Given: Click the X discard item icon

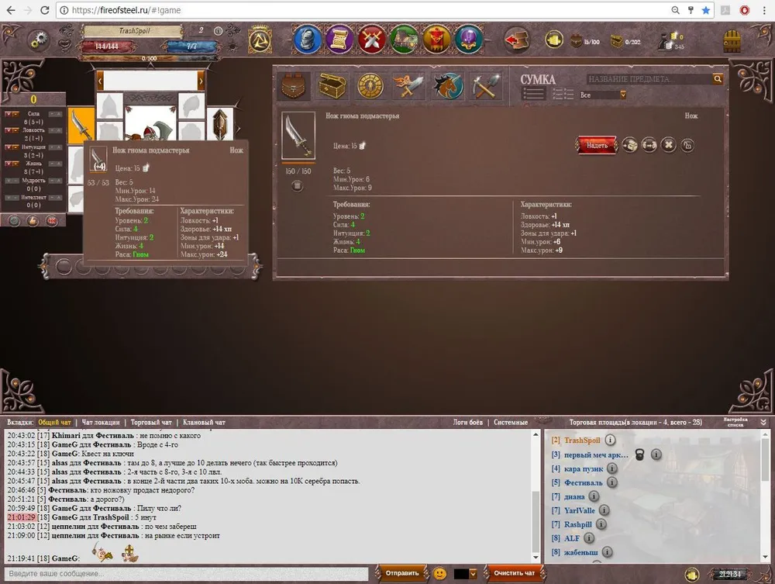Looking at the screenshot, I should [668, 145].
